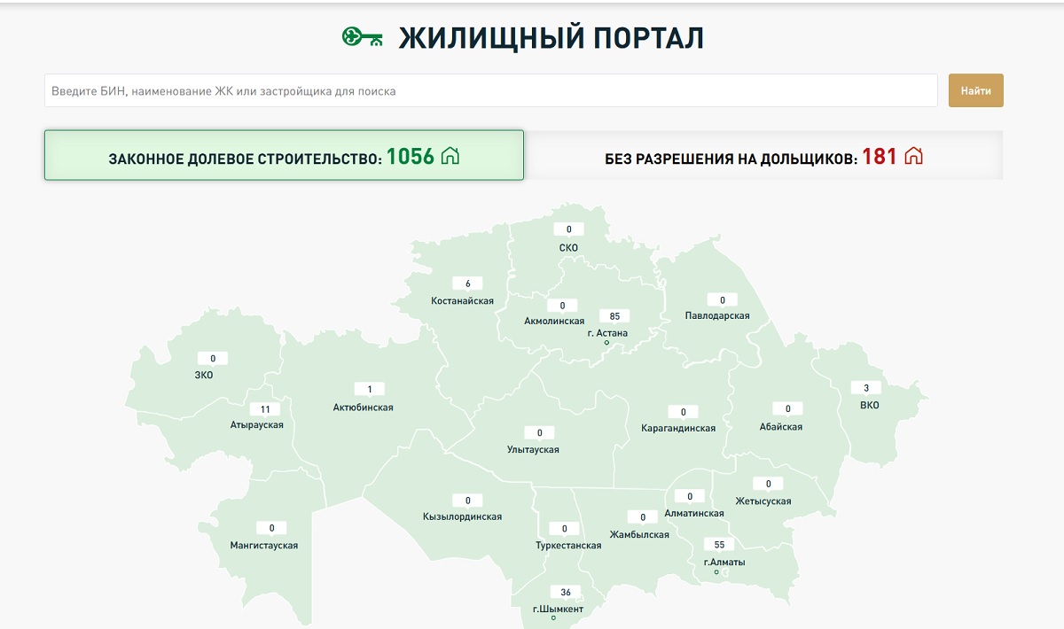Select г. Астана count badge 85
The height and width of the screenshot is (629, 1064).
(614, 316)
